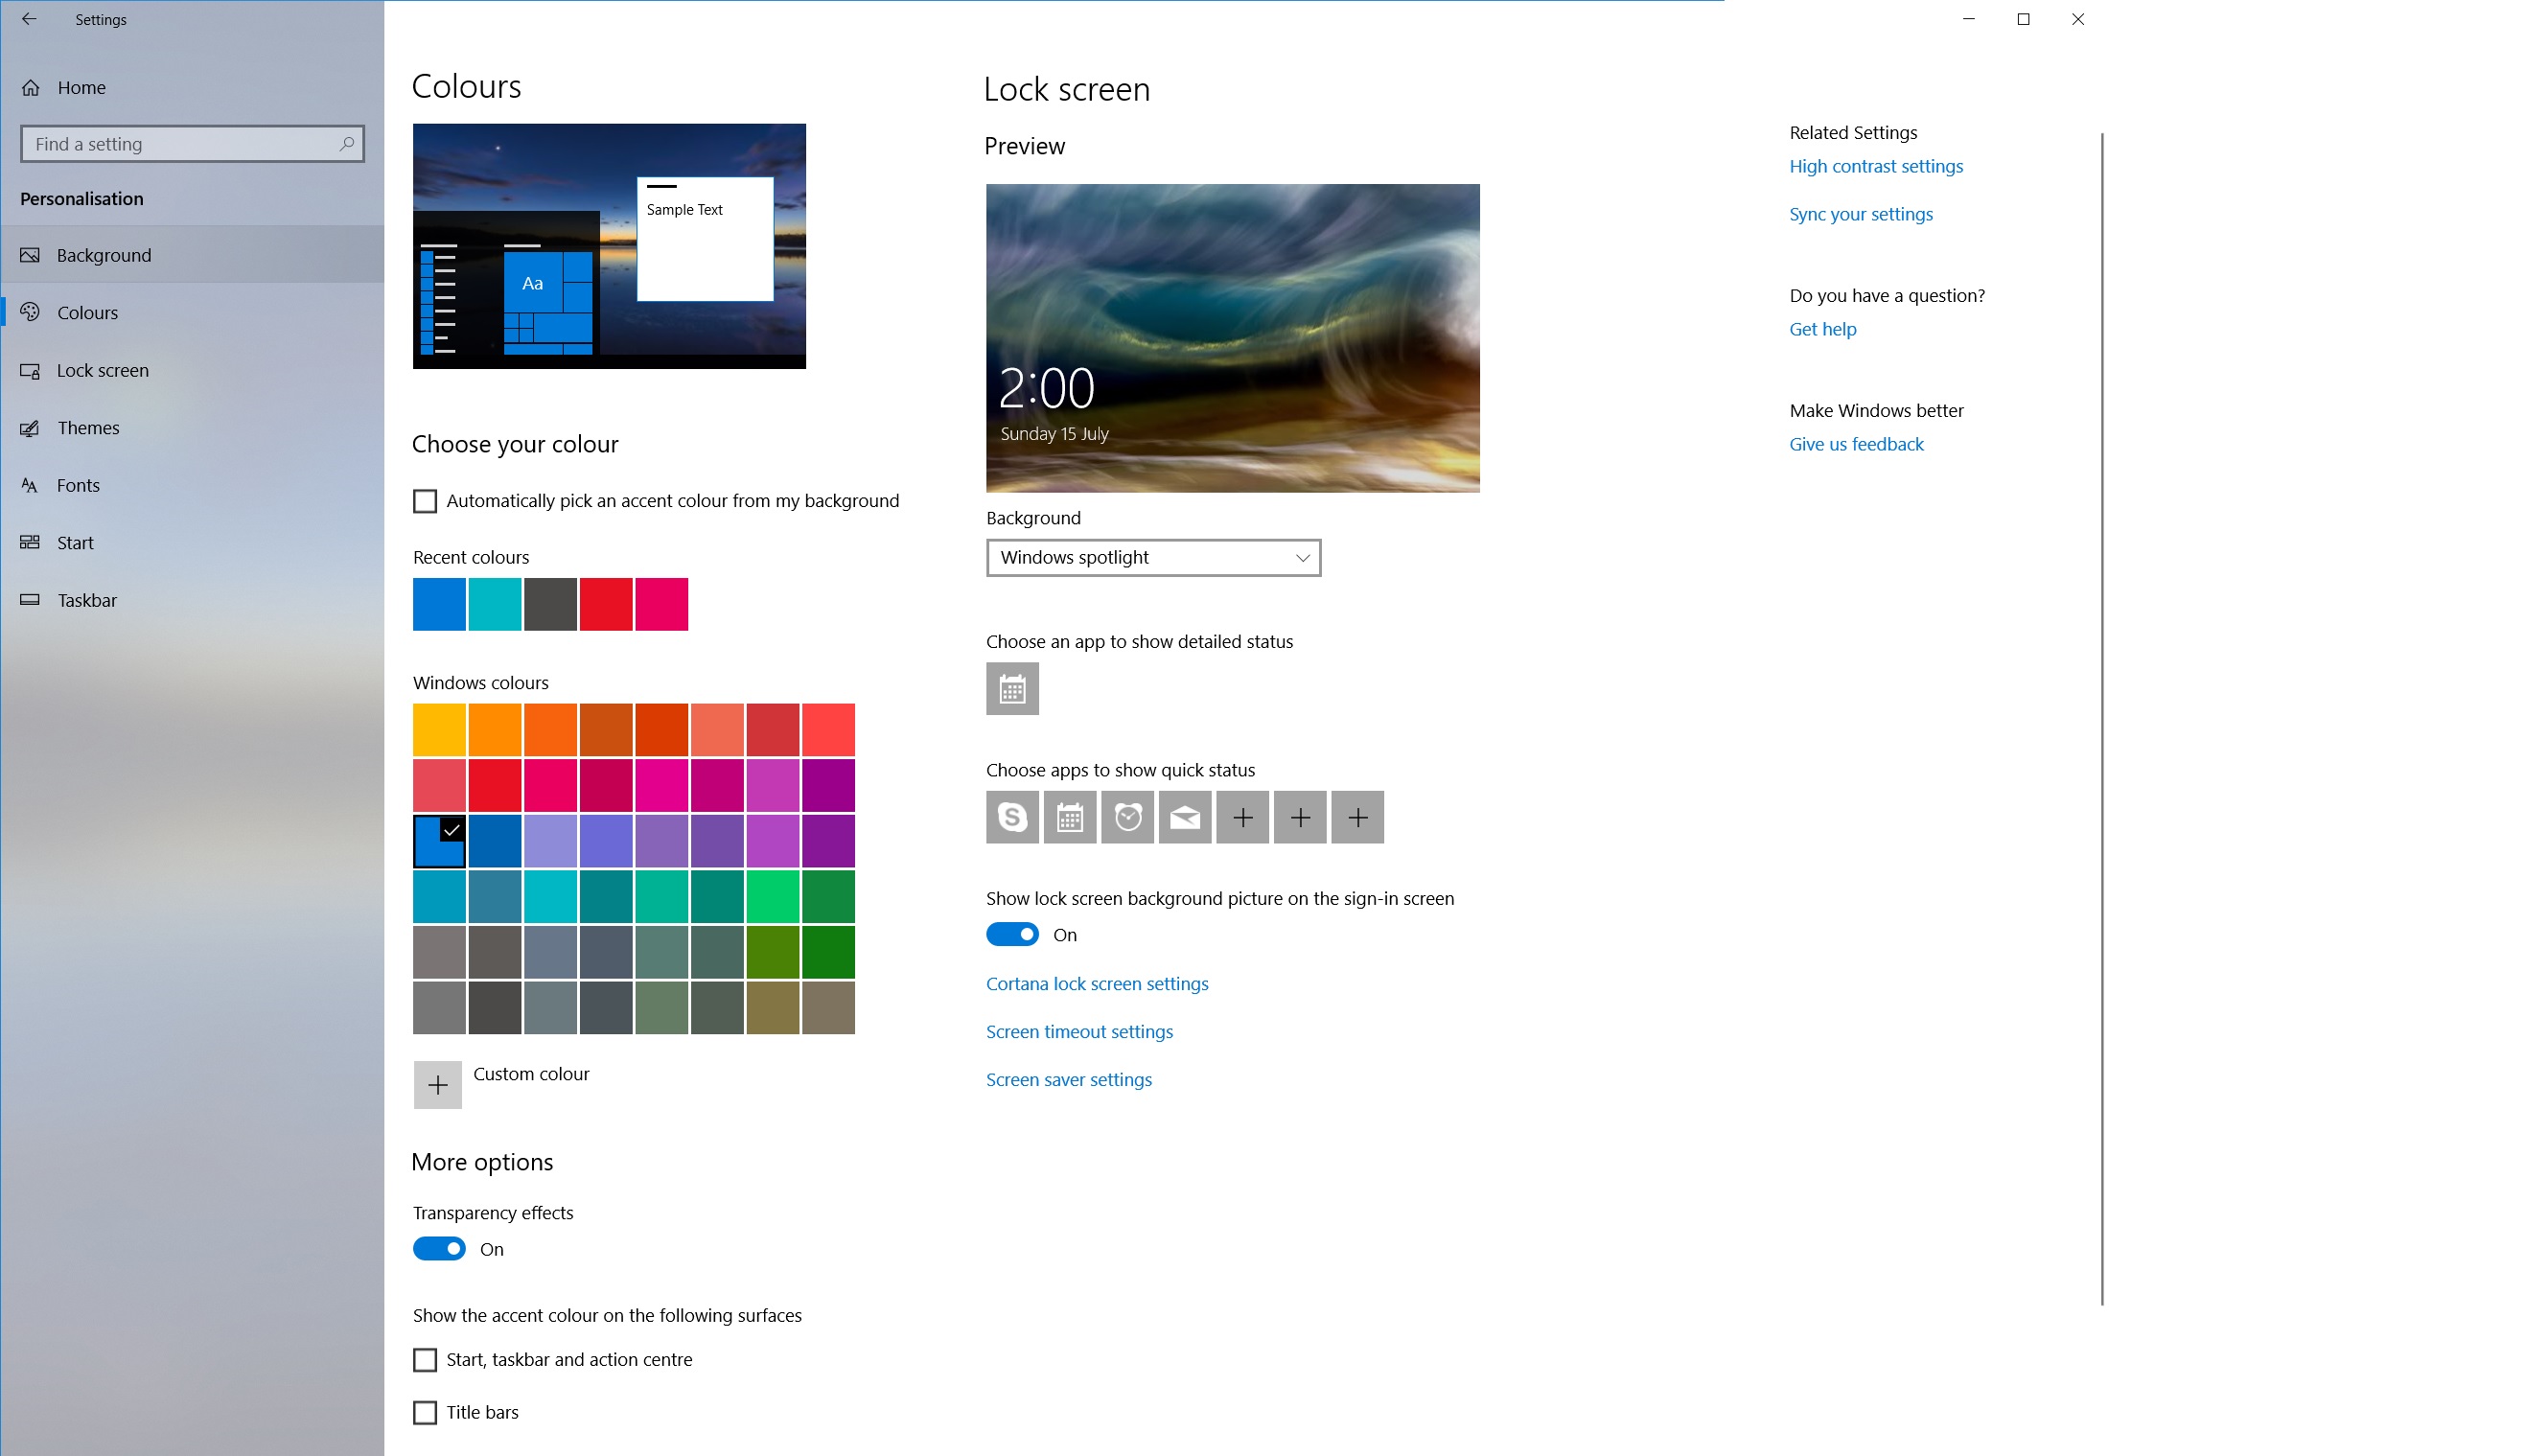Viewport: 2525px width, 1456px height.
Task: Click the Find a setting search box
Action: (192, 144)
